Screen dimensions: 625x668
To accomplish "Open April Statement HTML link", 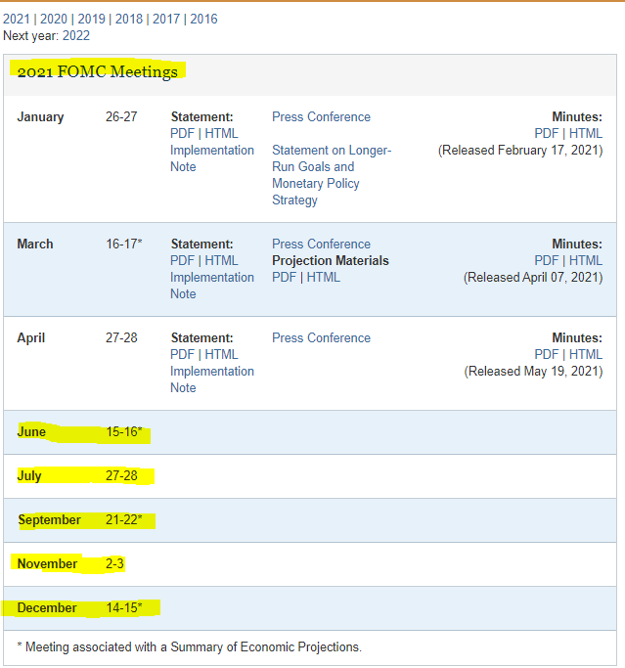I will point(221,354).
